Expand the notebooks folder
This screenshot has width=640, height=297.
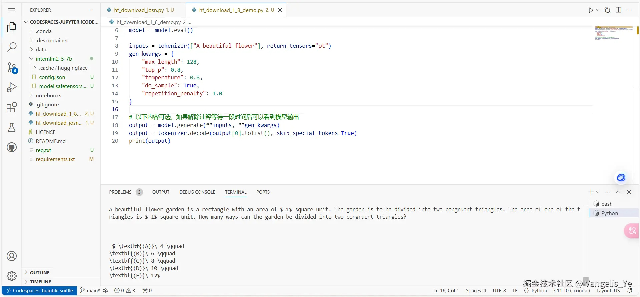point(61,95)
